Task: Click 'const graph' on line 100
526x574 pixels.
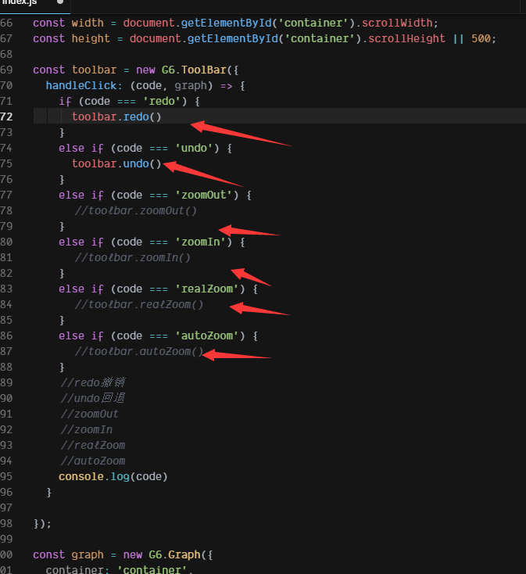Action: 69,555
